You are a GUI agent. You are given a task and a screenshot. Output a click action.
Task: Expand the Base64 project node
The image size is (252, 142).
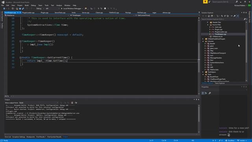(205, 44)
